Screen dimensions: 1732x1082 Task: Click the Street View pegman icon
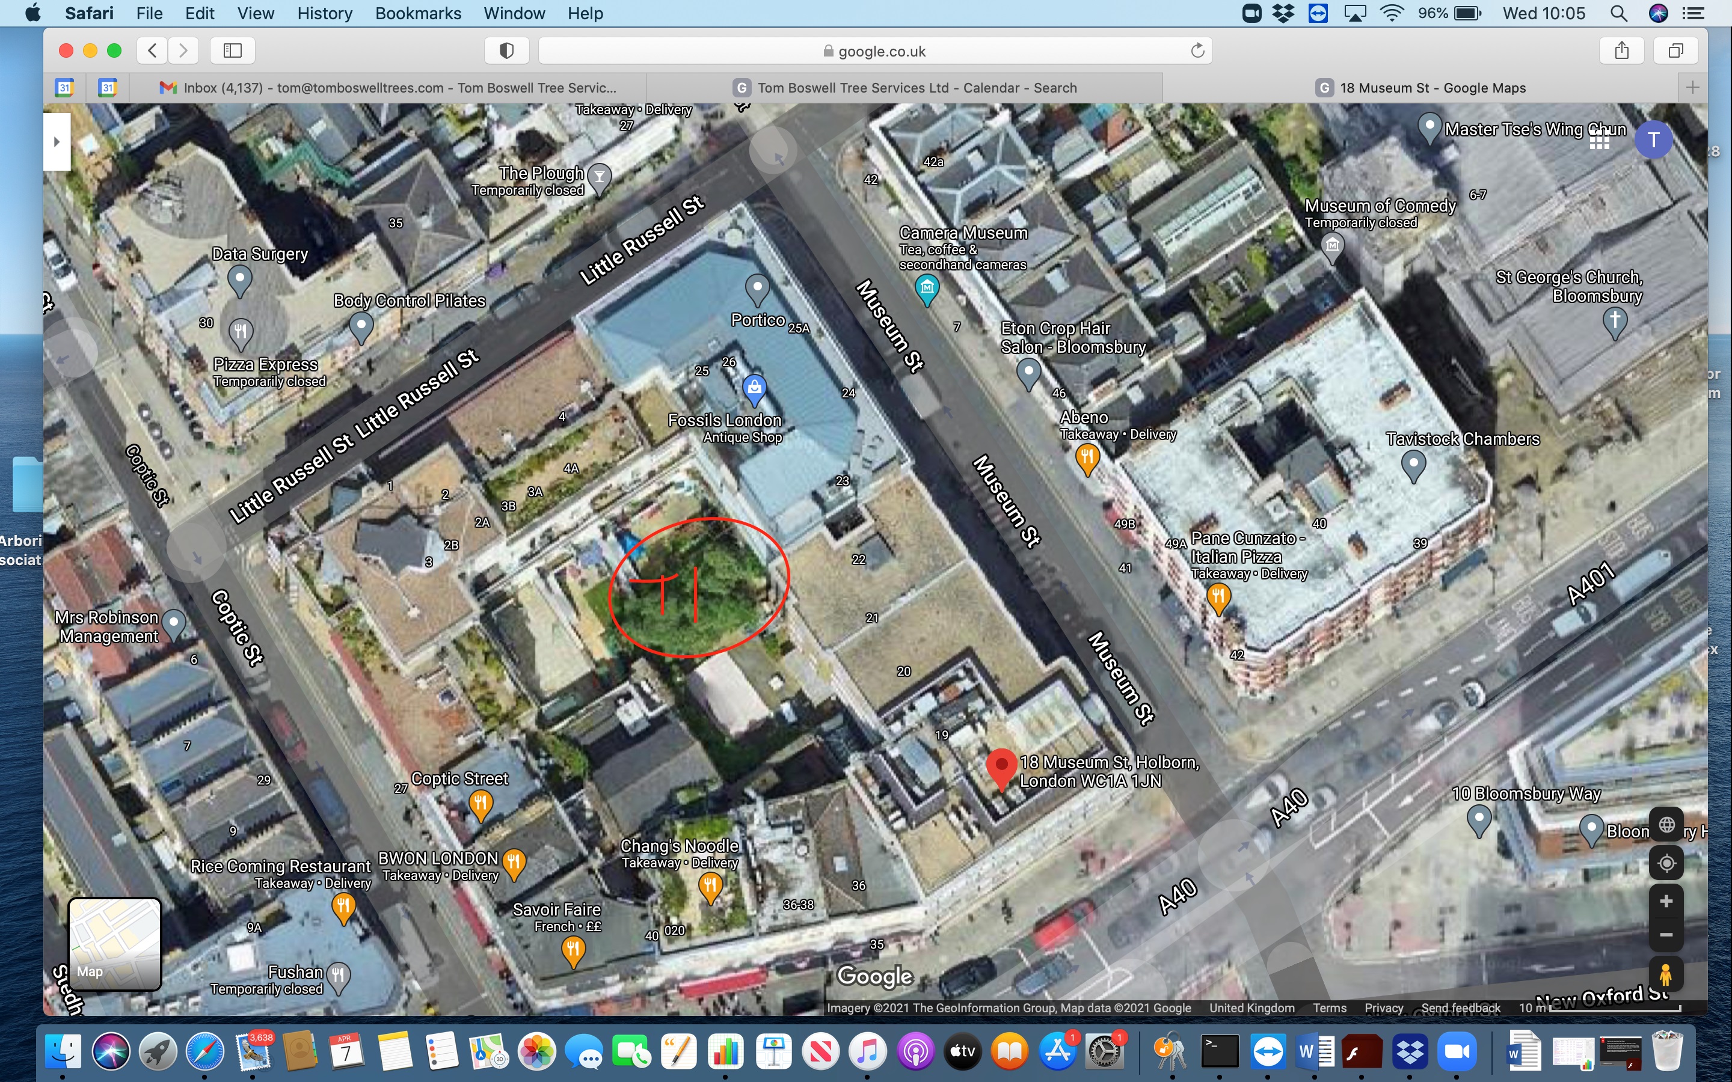point(1666,974)
